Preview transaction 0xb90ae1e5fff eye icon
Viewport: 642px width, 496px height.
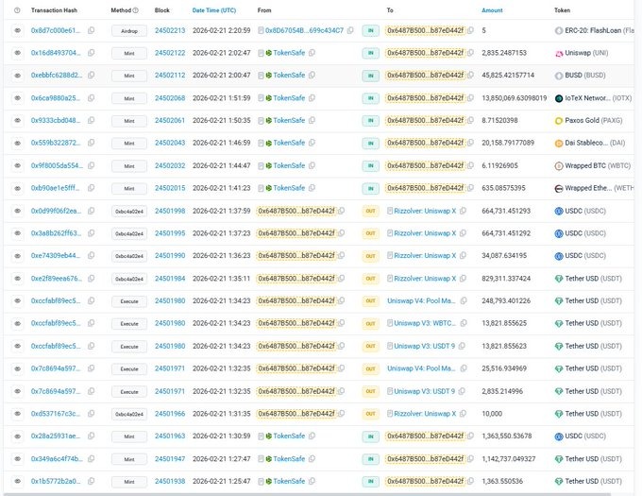coord(18,188)
